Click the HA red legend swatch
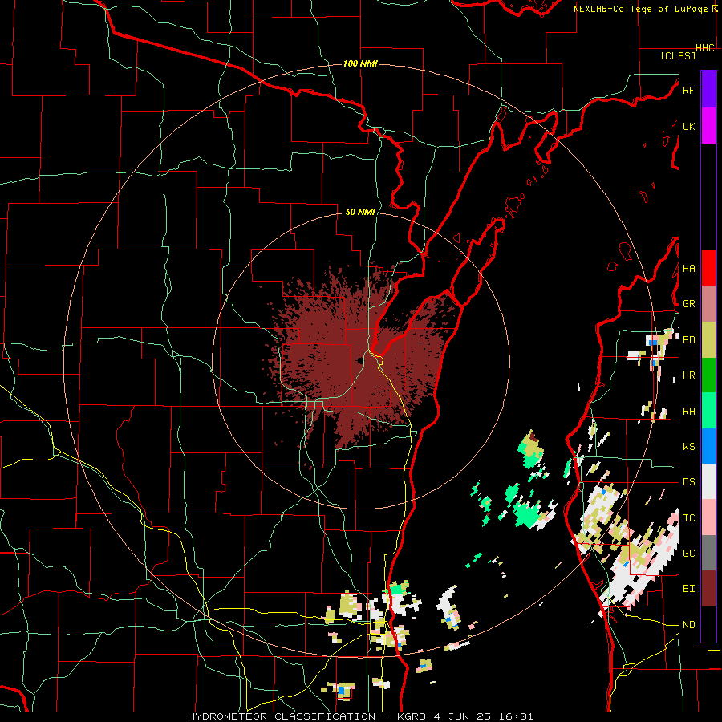 point(708,268)
